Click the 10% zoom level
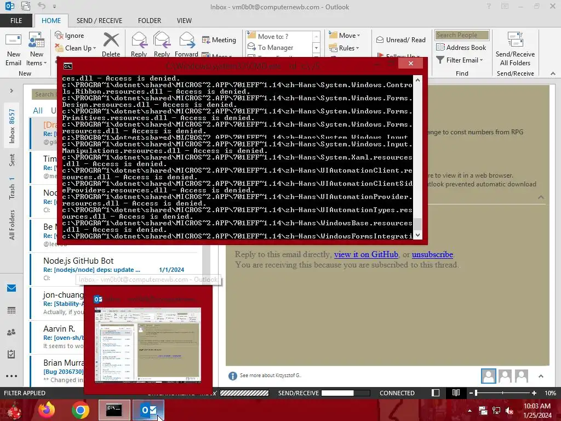 tap(550, 392)
